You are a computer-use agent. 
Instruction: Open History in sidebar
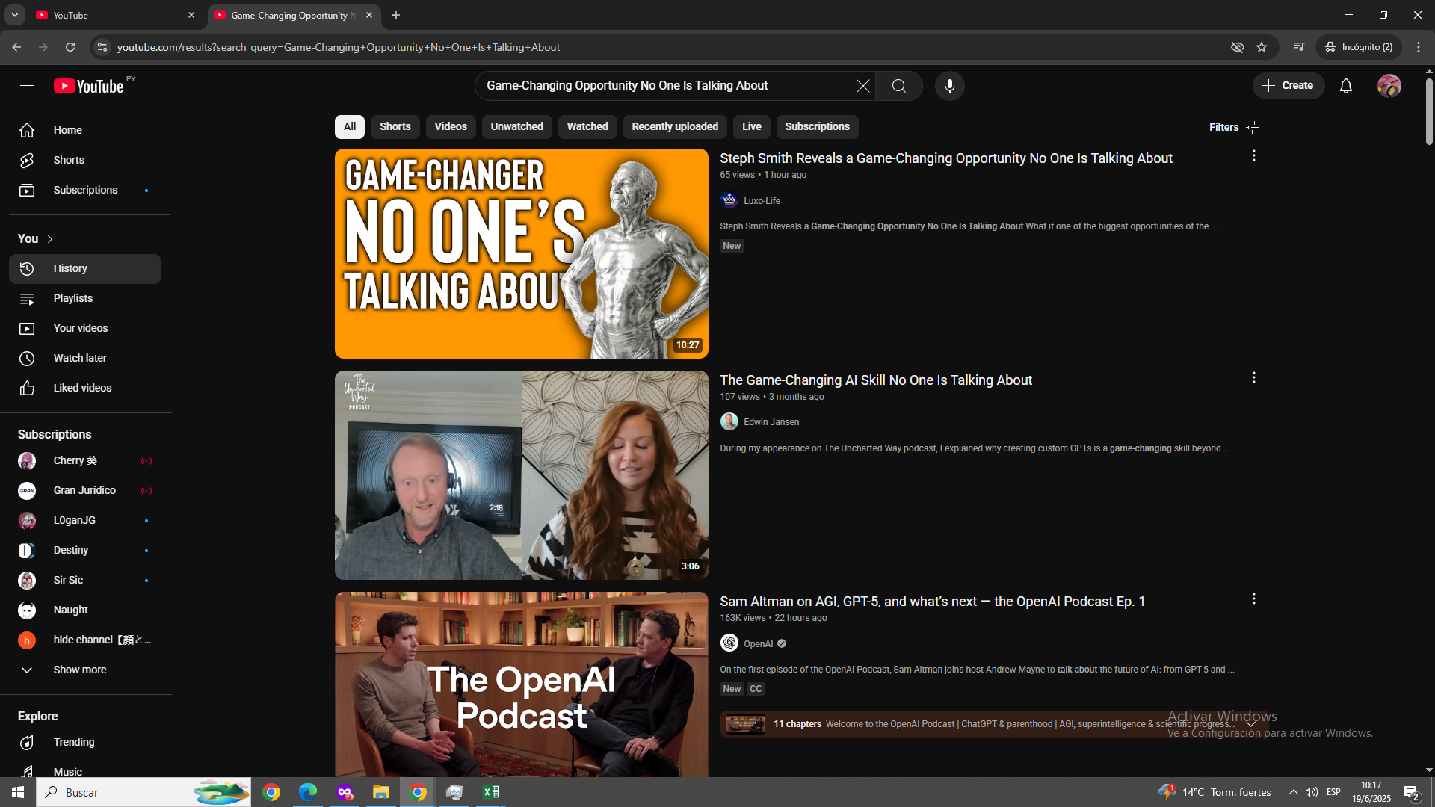click(x=85, y=269)
